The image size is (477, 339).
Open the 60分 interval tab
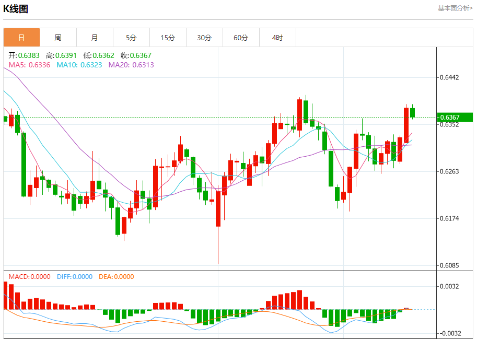pos(241,38)
